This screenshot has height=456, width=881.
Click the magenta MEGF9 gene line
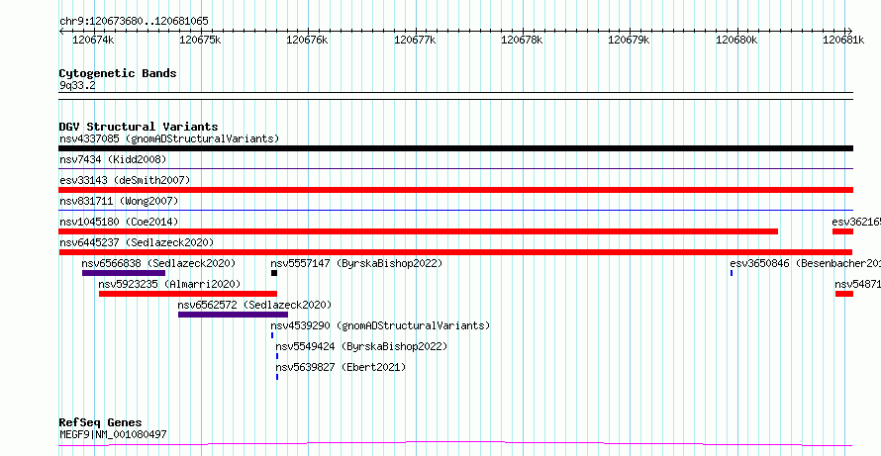click(x=455, y=444)
